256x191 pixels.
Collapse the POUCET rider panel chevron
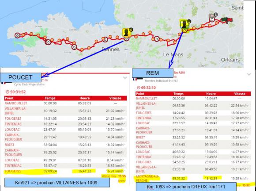(x=125, y=78)
